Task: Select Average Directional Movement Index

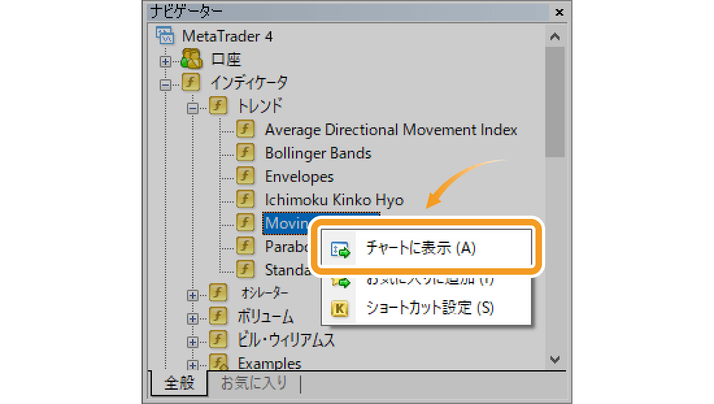Action: pyautogui.click(x=391, y=130)
